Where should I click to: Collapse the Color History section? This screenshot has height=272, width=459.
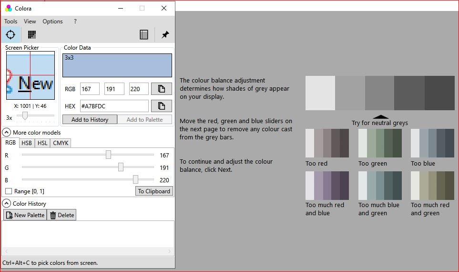coord(7,203)
